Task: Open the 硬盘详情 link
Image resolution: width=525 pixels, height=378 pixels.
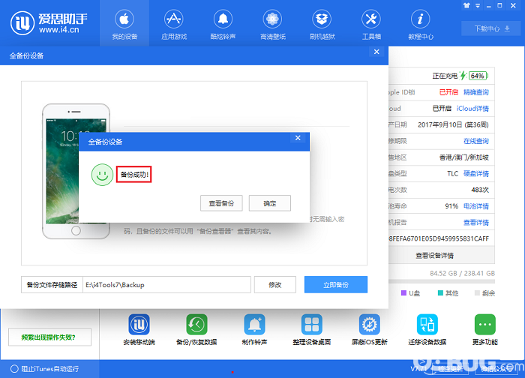Action: click(475, 173)
